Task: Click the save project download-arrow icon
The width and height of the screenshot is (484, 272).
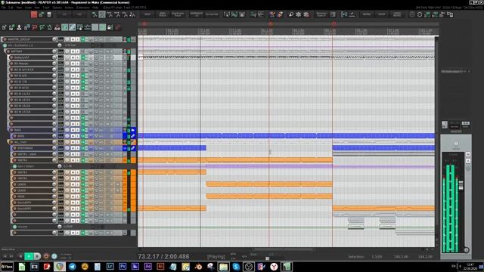Action: point(19,27)
